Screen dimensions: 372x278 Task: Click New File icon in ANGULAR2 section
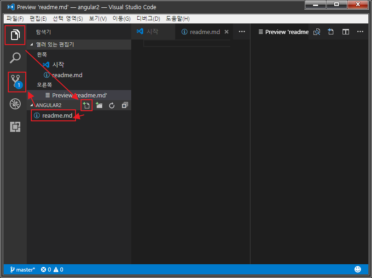(x=87, y=105)
